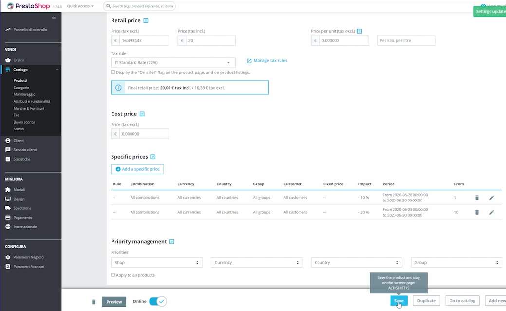
Task: Open the Shop priority dropdown
Action: pyautogui.click(x=156, y=263)
